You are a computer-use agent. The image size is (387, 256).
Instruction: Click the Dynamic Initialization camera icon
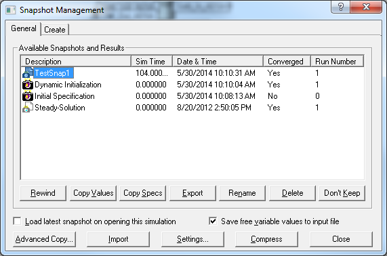(28, 85)
